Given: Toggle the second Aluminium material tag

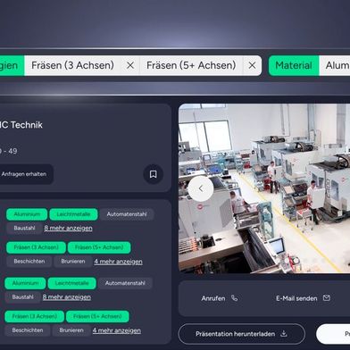Looking at the screenshot, I should [x=25, y=283].
